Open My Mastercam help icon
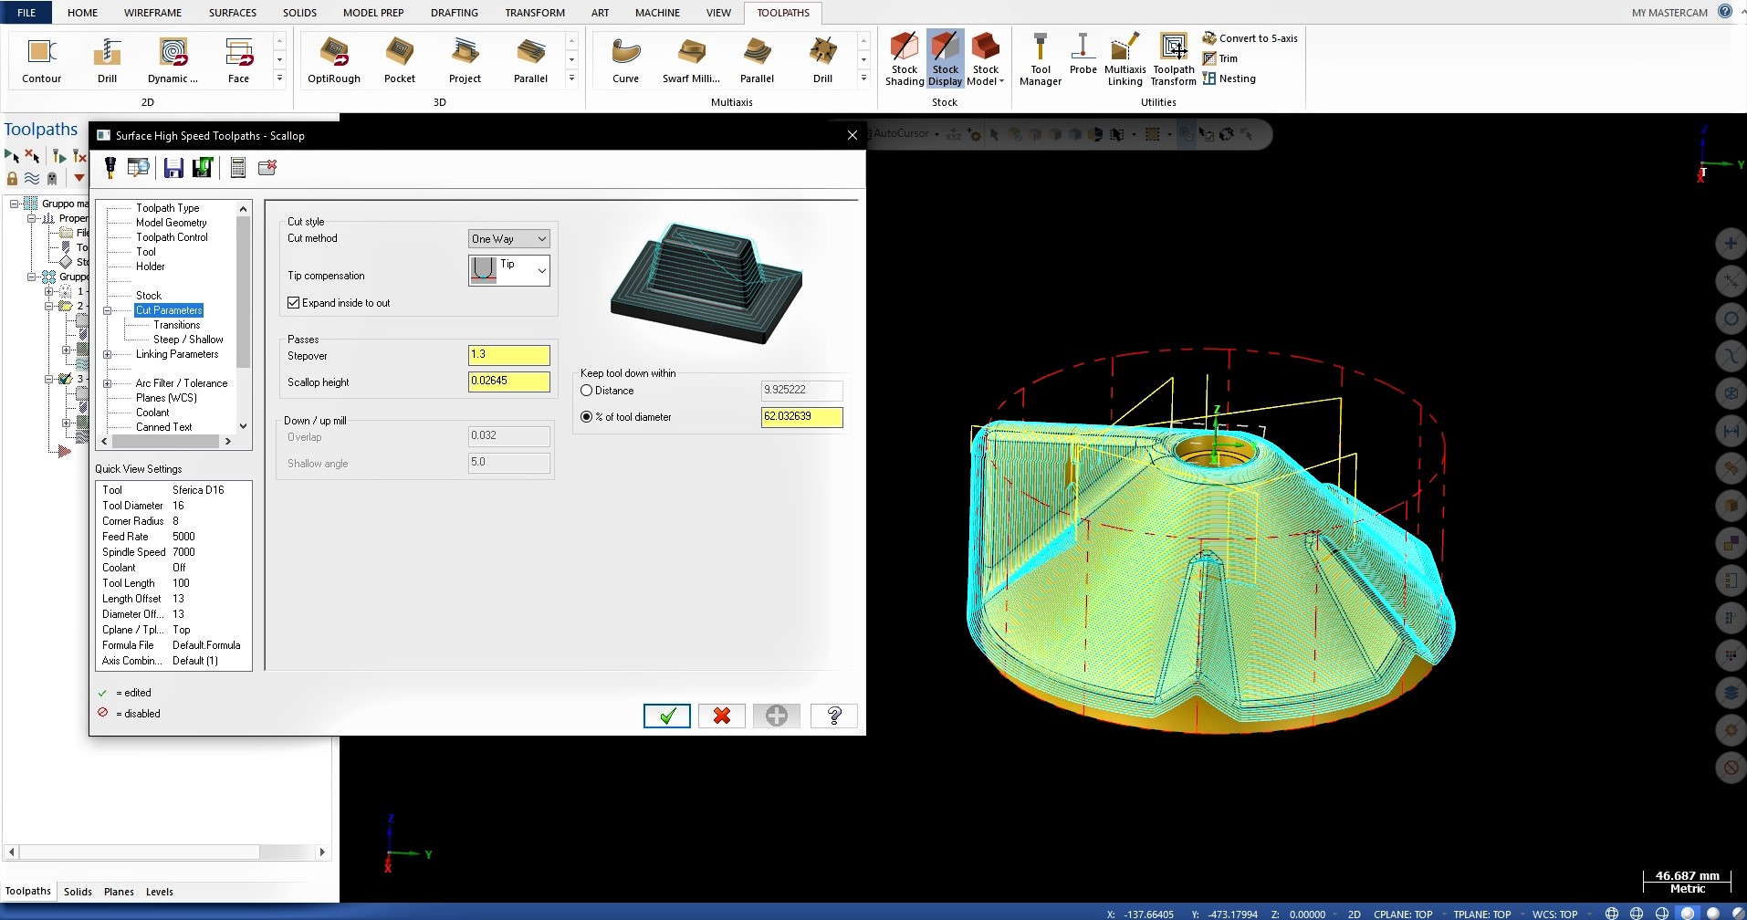Screen dimensions: 1747x920 point(1725,12)
